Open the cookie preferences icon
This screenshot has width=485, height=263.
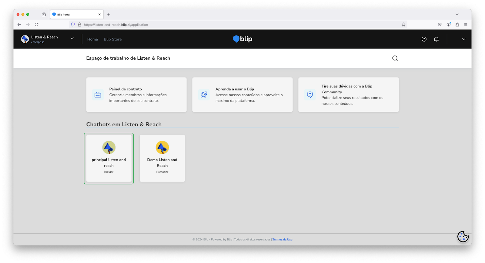coord(463,237)
